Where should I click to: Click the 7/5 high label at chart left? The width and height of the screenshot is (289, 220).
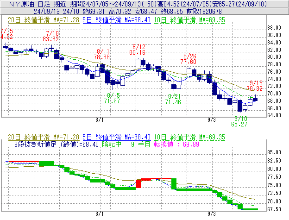click(x=6, y=34)
